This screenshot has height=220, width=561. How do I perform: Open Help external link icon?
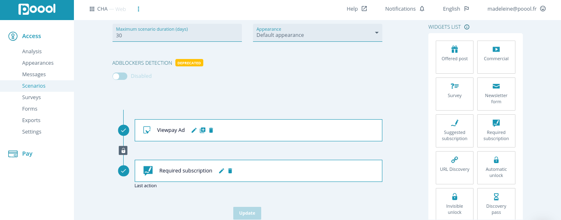364,9
